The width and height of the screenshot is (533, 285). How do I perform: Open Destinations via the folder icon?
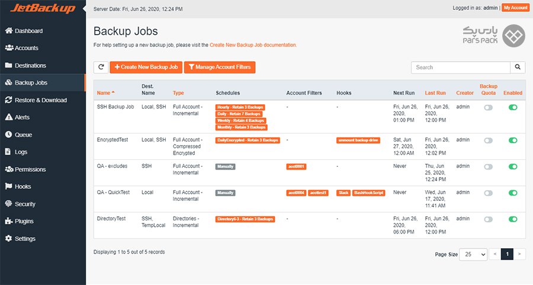8,65
